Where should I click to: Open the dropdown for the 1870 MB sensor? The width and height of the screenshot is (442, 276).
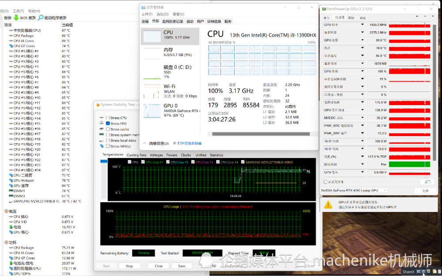pos(362,63)
